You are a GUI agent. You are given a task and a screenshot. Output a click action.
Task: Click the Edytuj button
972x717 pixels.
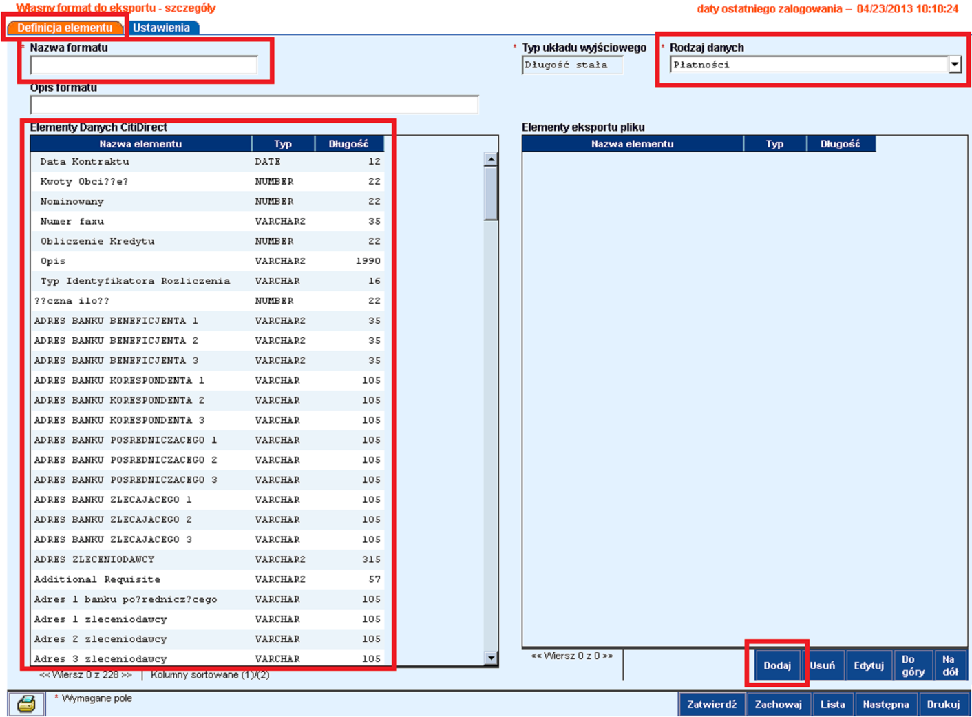pyautogui.click(x=869, y=665)
